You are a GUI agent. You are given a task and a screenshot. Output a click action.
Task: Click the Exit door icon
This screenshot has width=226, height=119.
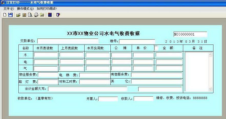tap(58, 15)
